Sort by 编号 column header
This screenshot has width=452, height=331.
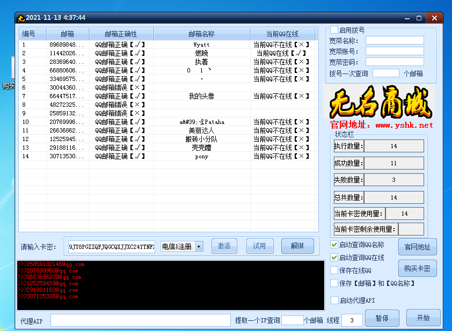pos(33,34)
